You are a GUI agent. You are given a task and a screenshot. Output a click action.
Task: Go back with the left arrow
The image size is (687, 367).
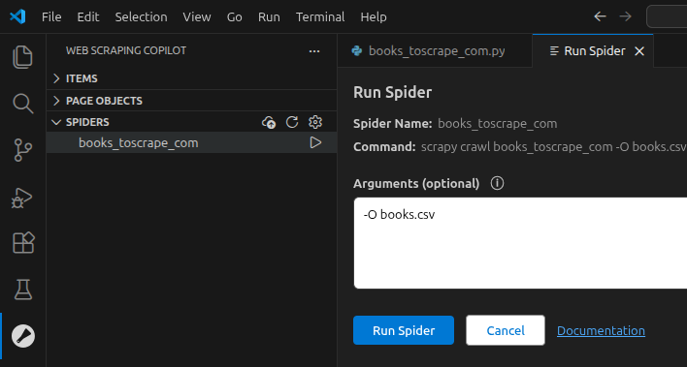click(x=600, y=16)
